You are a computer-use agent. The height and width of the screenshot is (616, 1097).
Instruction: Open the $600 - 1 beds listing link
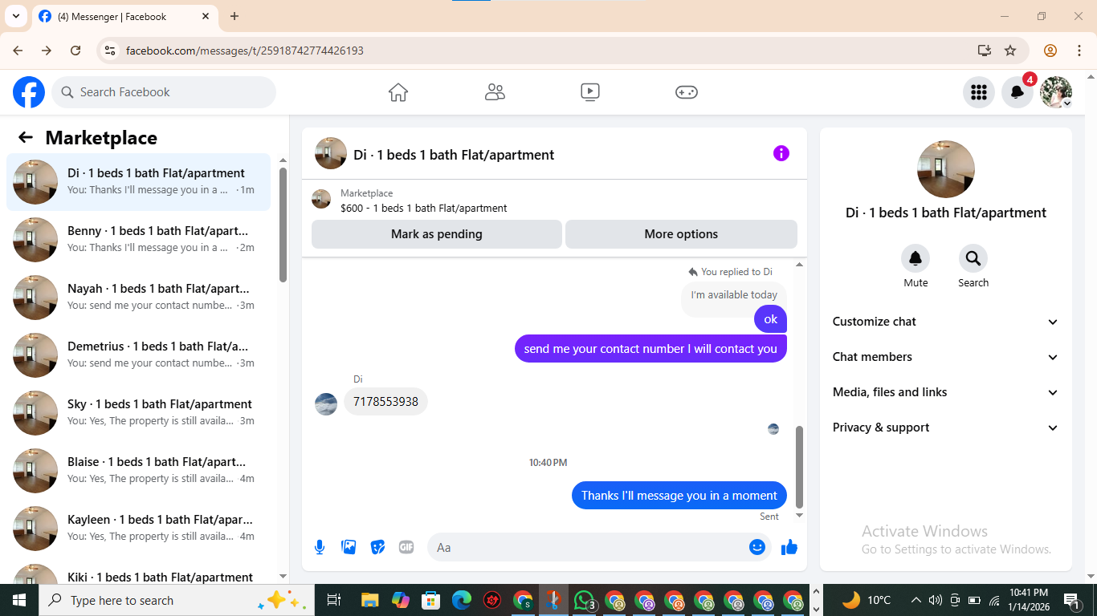point(424,208)
